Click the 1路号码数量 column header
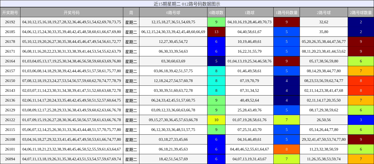 click(x=287, y=12)
